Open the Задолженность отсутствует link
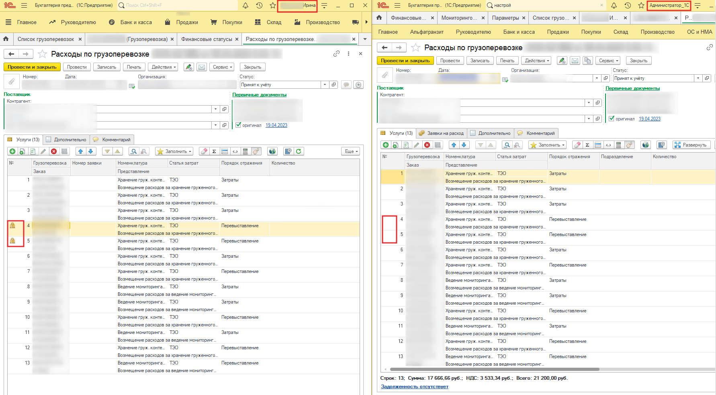This screenshot has height=395, width=716. coord(414,387)
